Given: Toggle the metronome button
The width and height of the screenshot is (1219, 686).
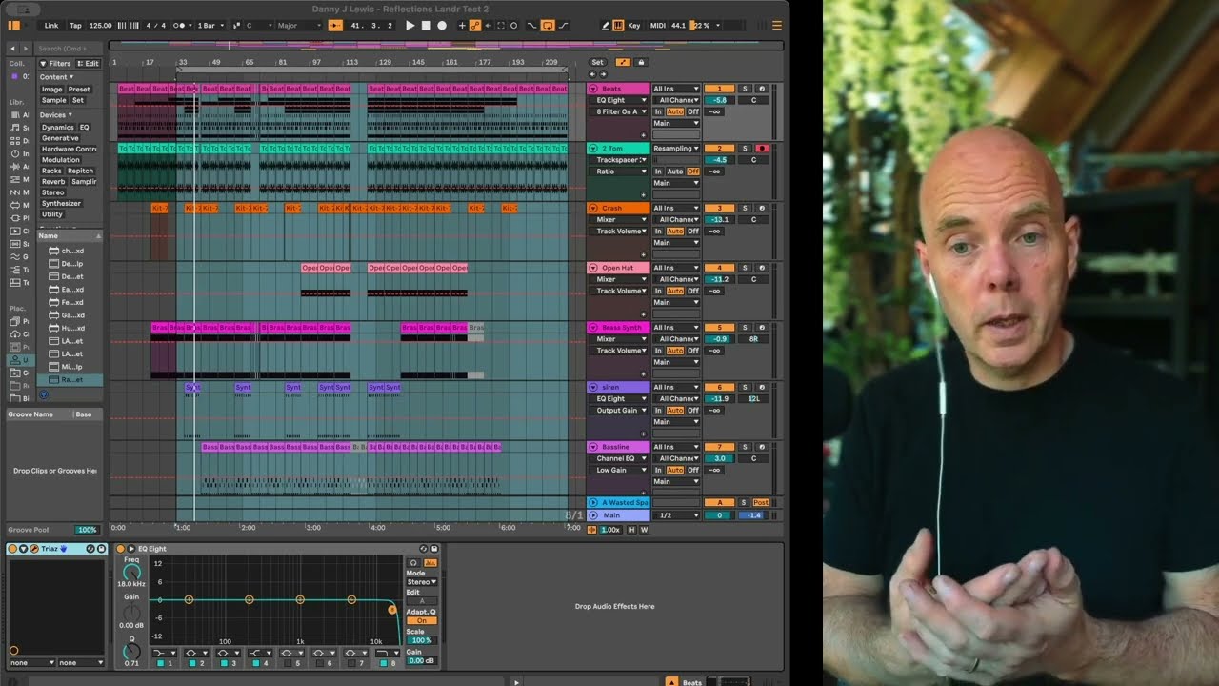Looking at the screenshot, I should (180, 26).
